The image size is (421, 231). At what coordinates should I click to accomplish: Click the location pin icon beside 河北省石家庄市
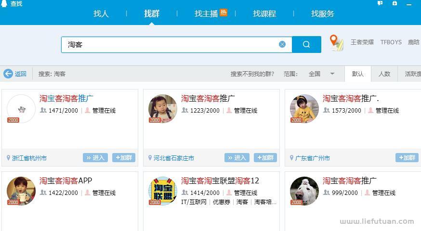tap(150, 158)
